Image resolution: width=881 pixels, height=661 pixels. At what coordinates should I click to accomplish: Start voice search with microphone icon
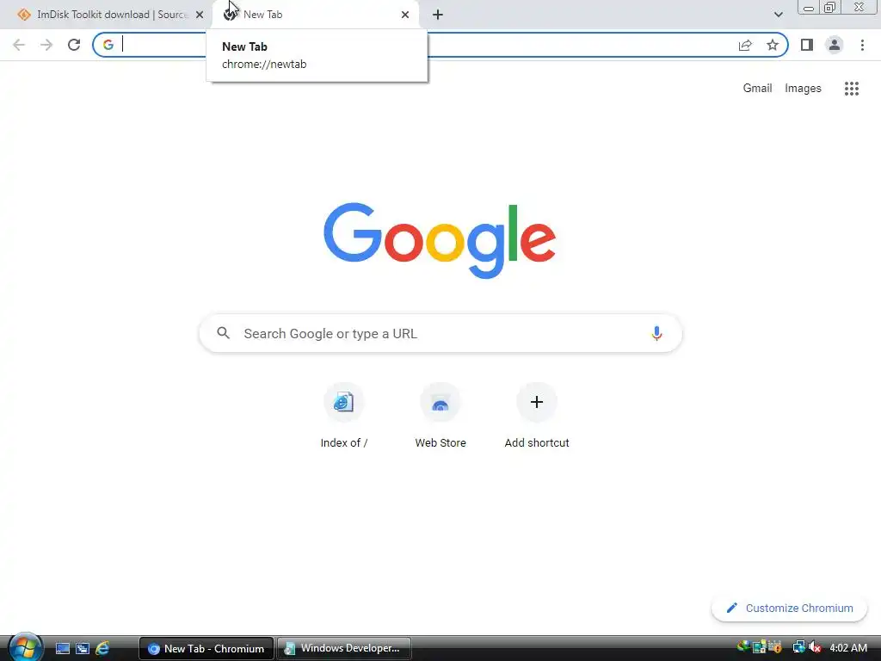[x=656, y=333]
